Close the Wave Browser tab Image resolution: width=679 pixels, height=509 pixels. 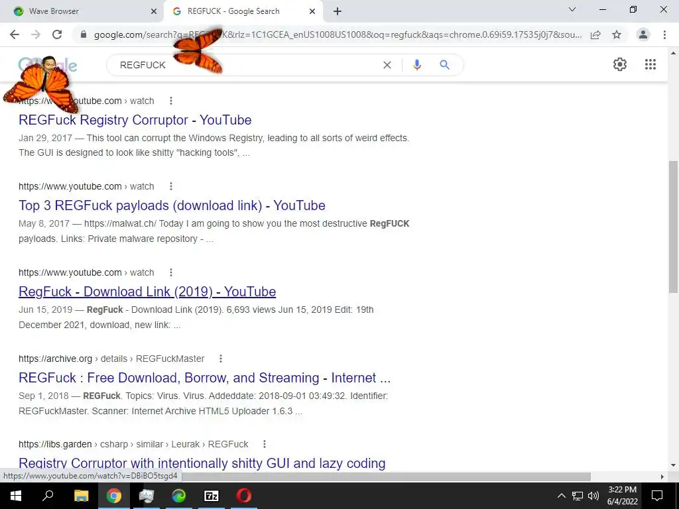tap(154, 12)
